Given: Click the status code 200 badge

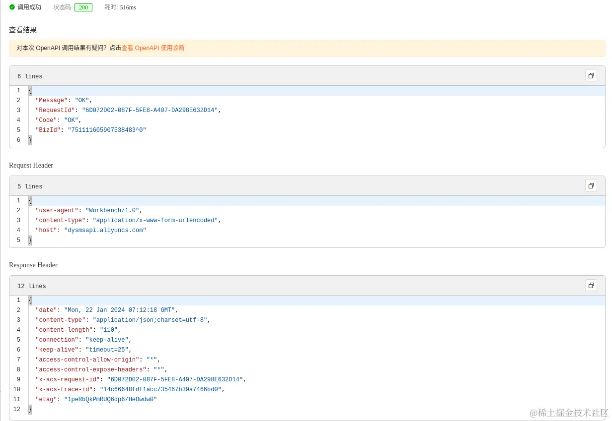Looking at the screenshot, I should (x=83, y=7).
